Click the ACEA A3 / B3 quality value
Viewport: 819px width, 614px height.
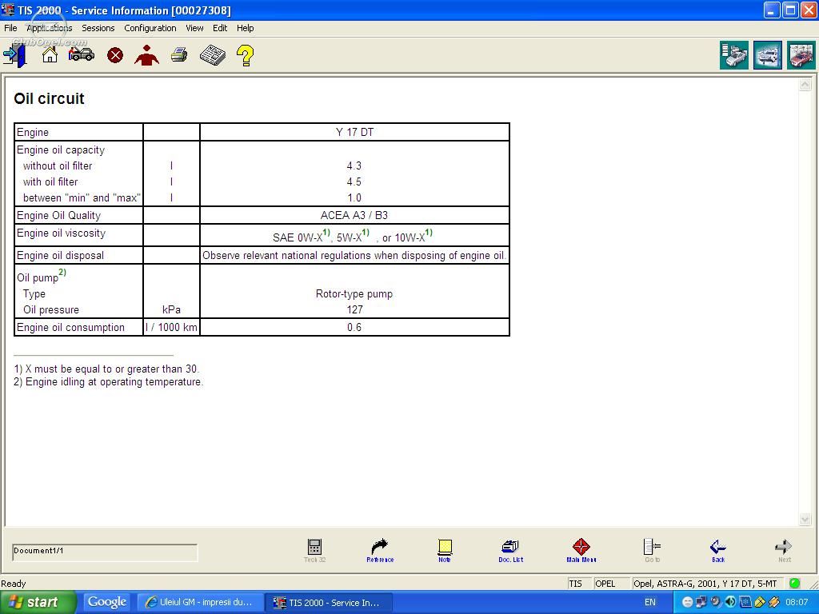(354, 215)
